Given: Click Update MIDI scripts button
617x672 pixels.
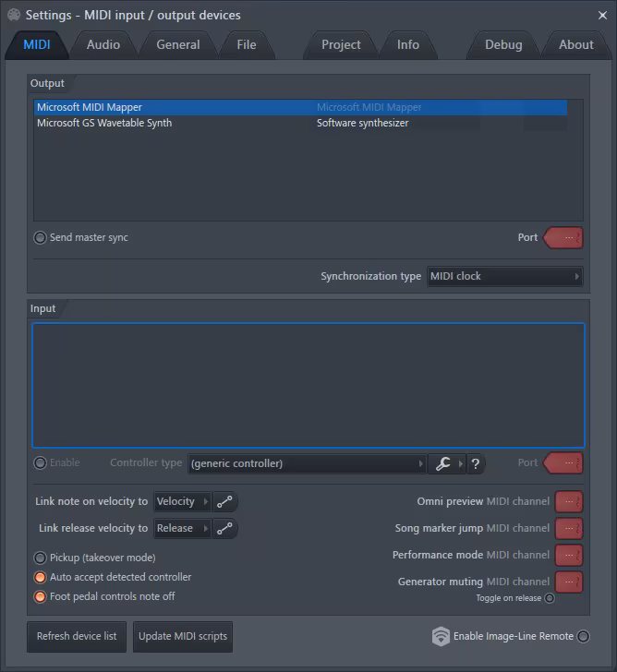Looking at the screenshot, I should pyautogui.click(x=183, y=636).
